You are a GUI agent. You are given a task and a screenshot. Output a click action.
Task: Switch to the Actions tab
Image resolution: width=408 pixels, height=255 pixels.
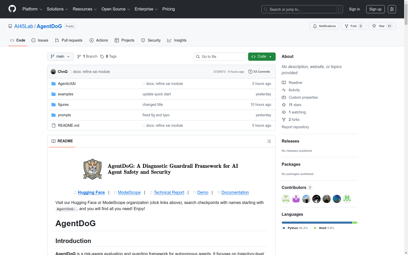pyautogui.click(x=99, y=40)
